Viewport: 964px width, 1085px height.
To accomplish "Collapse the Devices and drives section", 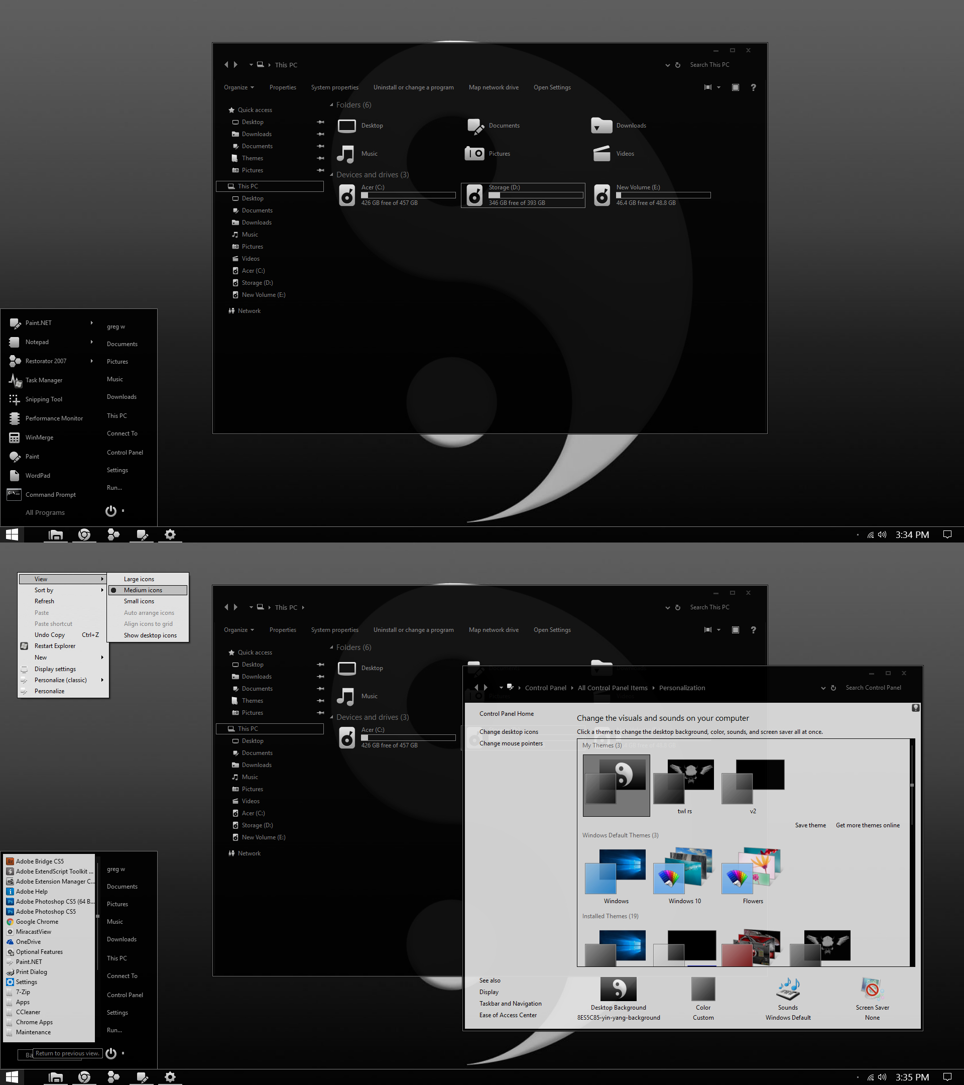I will click(331, 174).
